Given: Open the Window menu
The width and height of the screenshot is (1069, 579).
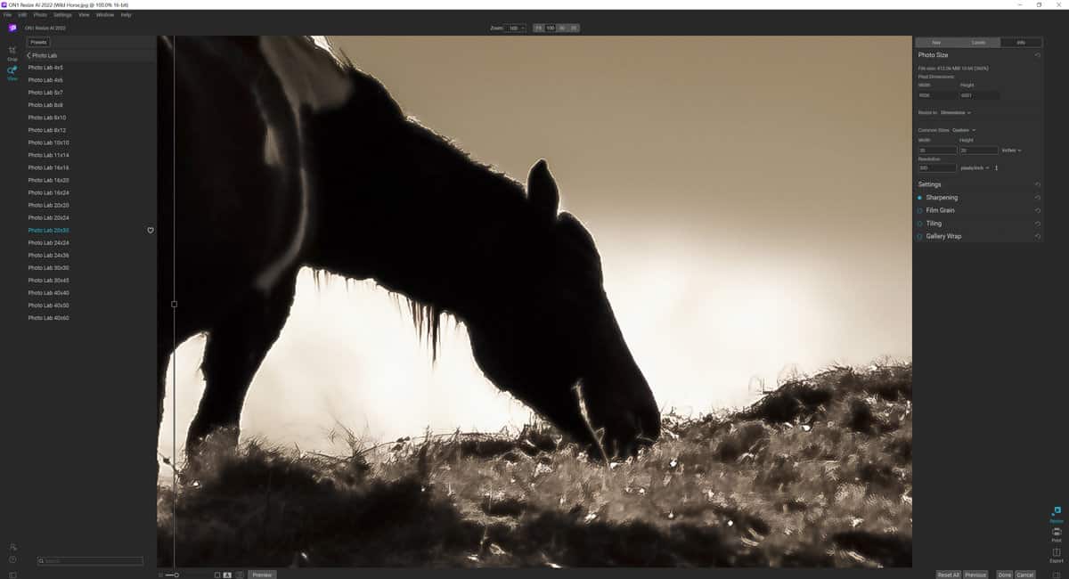Looking at the screenshot, I should [x=104, y=15].
